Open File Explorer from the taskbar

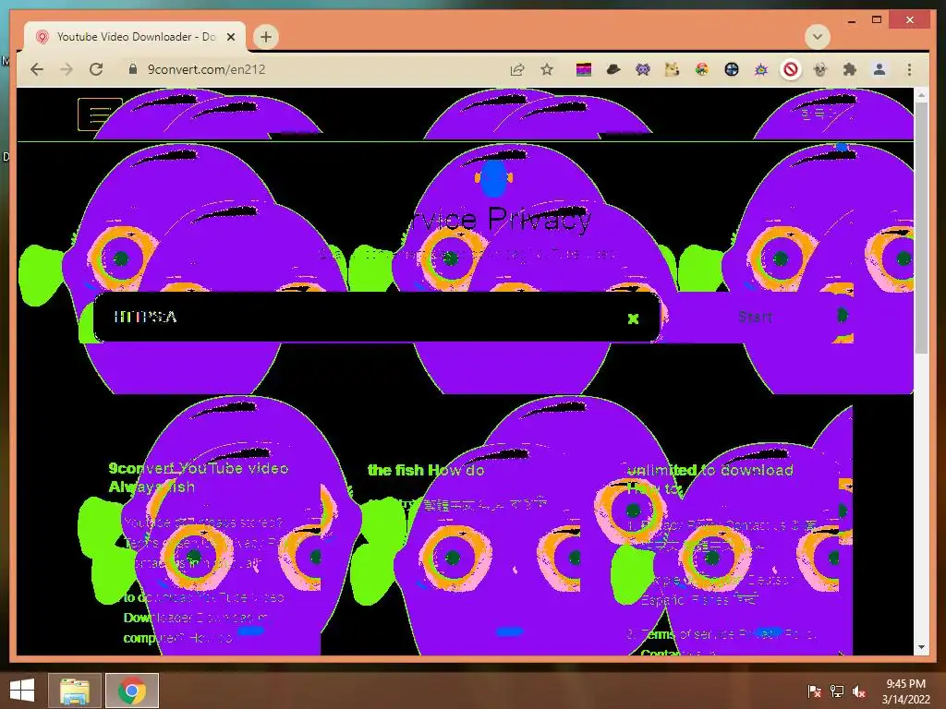(x=75, y=691)
